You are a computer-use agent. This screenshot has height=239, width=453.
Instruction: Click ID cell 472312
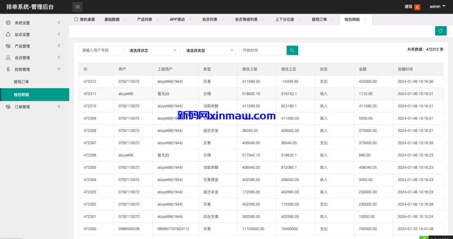90,81
